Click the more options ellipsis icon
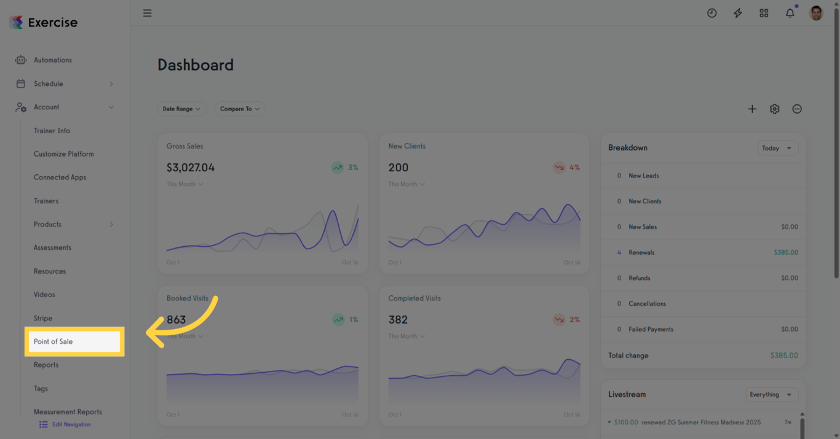Image resolution: width=840 pixels, height=439 pixels. (797, 109)
